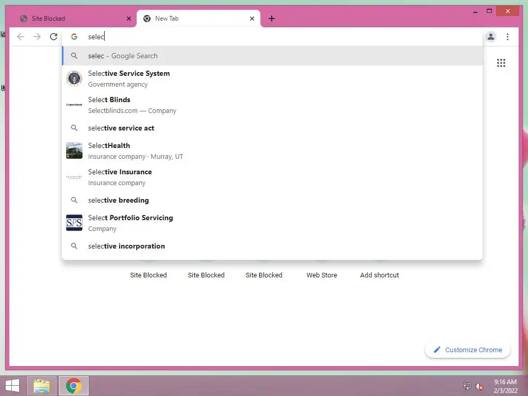Viewport: 528px width, 396px height.
Task: Click the SPS logo icon
Action: [74, 223]
